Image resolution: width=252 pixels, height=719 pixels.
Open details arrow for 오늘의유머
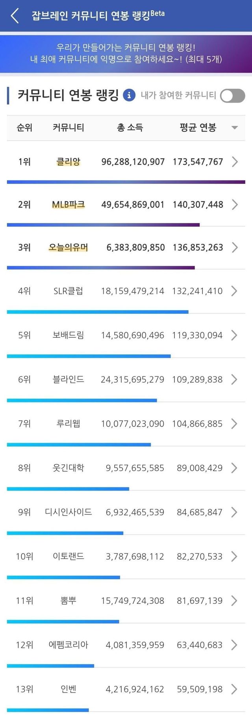[x=235, y=247]
